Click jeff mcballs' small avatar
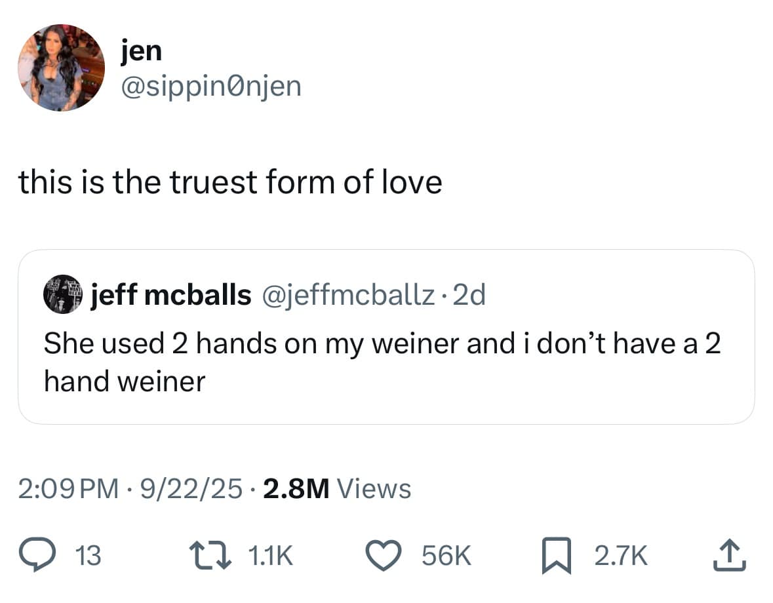This screenshot has width=773, height=603. coord(62,296)
